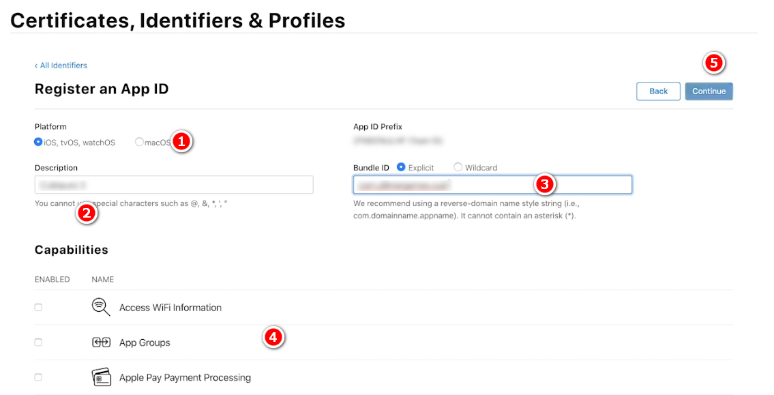The width and height of the screenshot is (774, 395).
Task: Click the Access WiFi Information capability name
Action: tap(170, 308)
